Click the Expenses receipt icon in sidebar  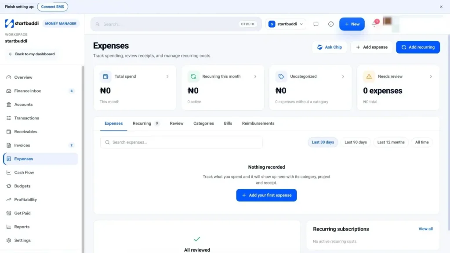pyautogui.click(x=9, y=159)
